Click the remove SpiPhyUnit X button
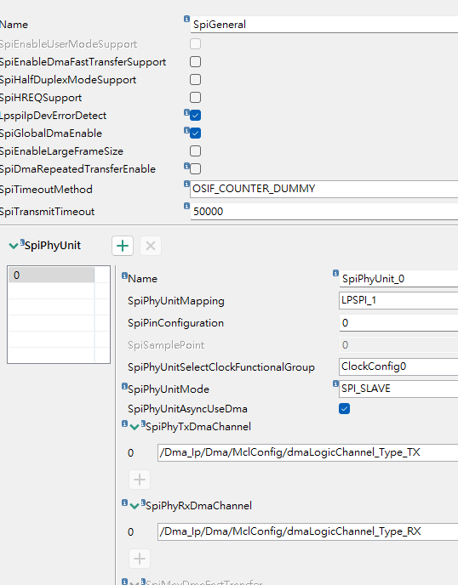This screenshot has width=458, height=585. 151,246
